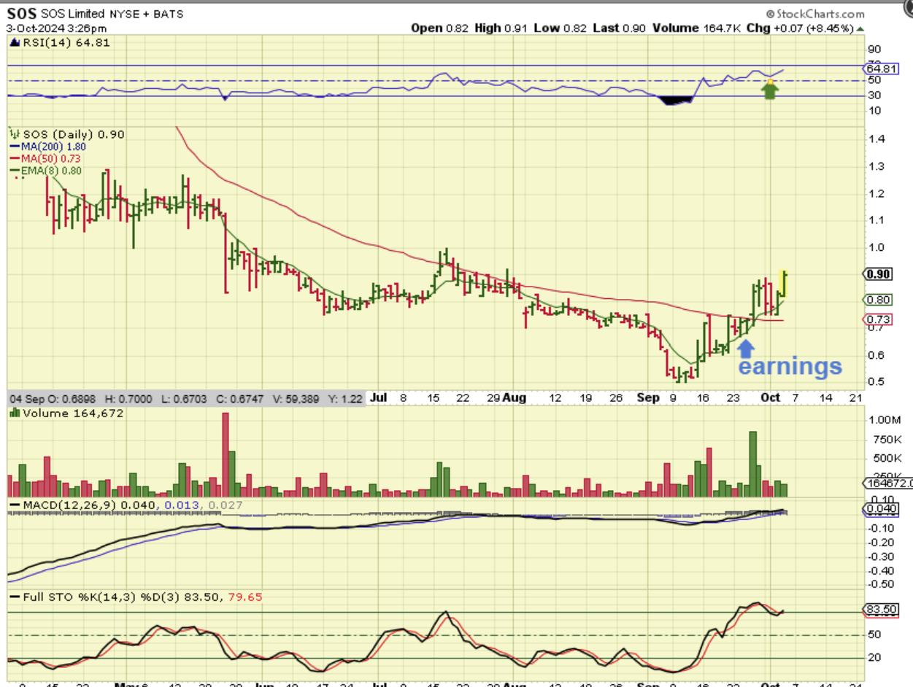Click the 'Volume 164,672' panel label

tap(72, 413)
